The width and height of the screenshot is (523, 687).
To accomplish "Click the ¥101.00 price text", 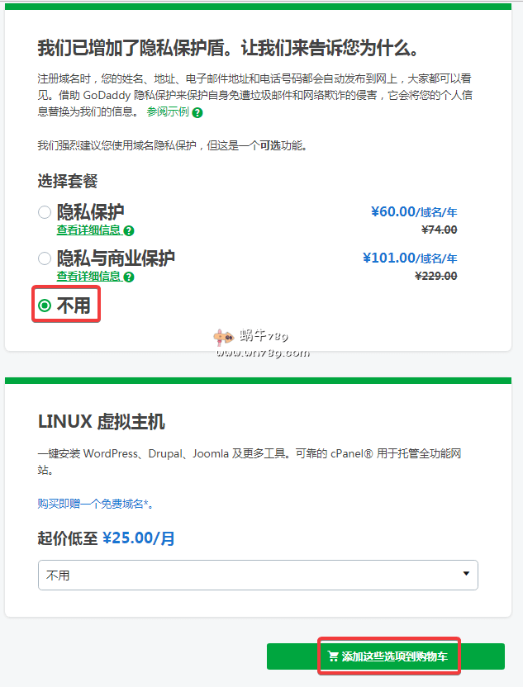I will [388, 258].
